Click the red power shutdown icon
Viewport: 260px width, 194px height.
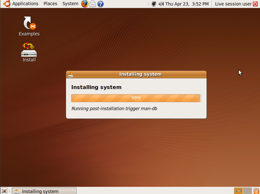pyautogui.click(x=255, y=4)
